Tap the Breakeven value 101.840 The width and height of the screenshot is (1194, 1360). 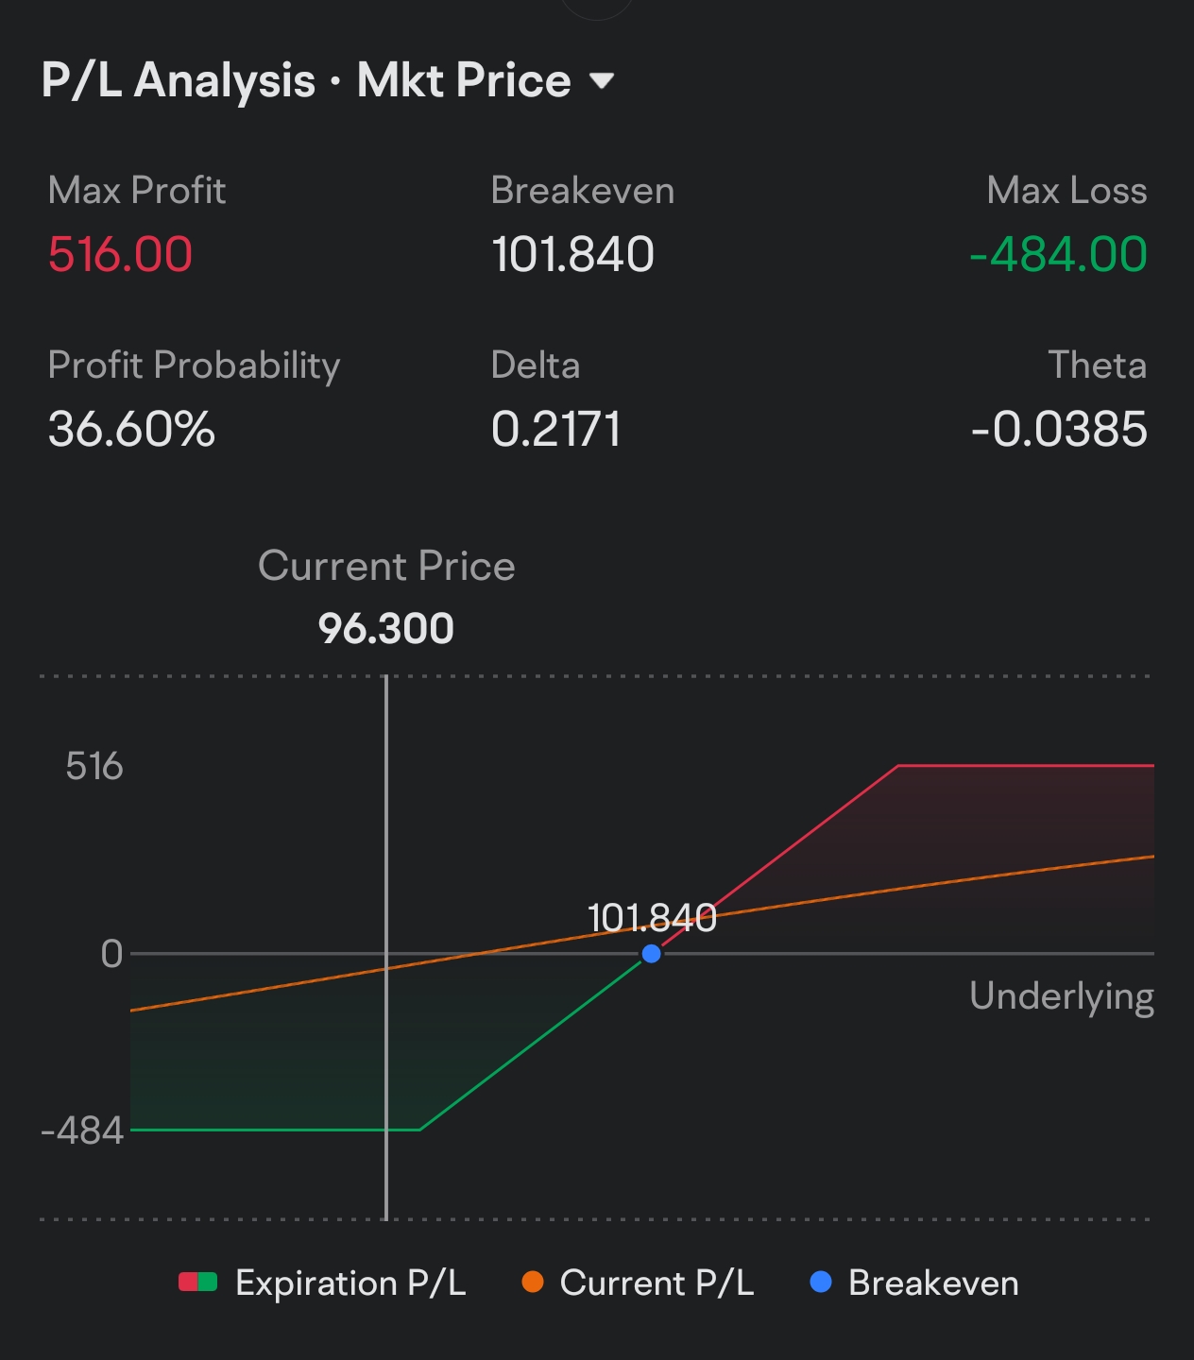572,255
